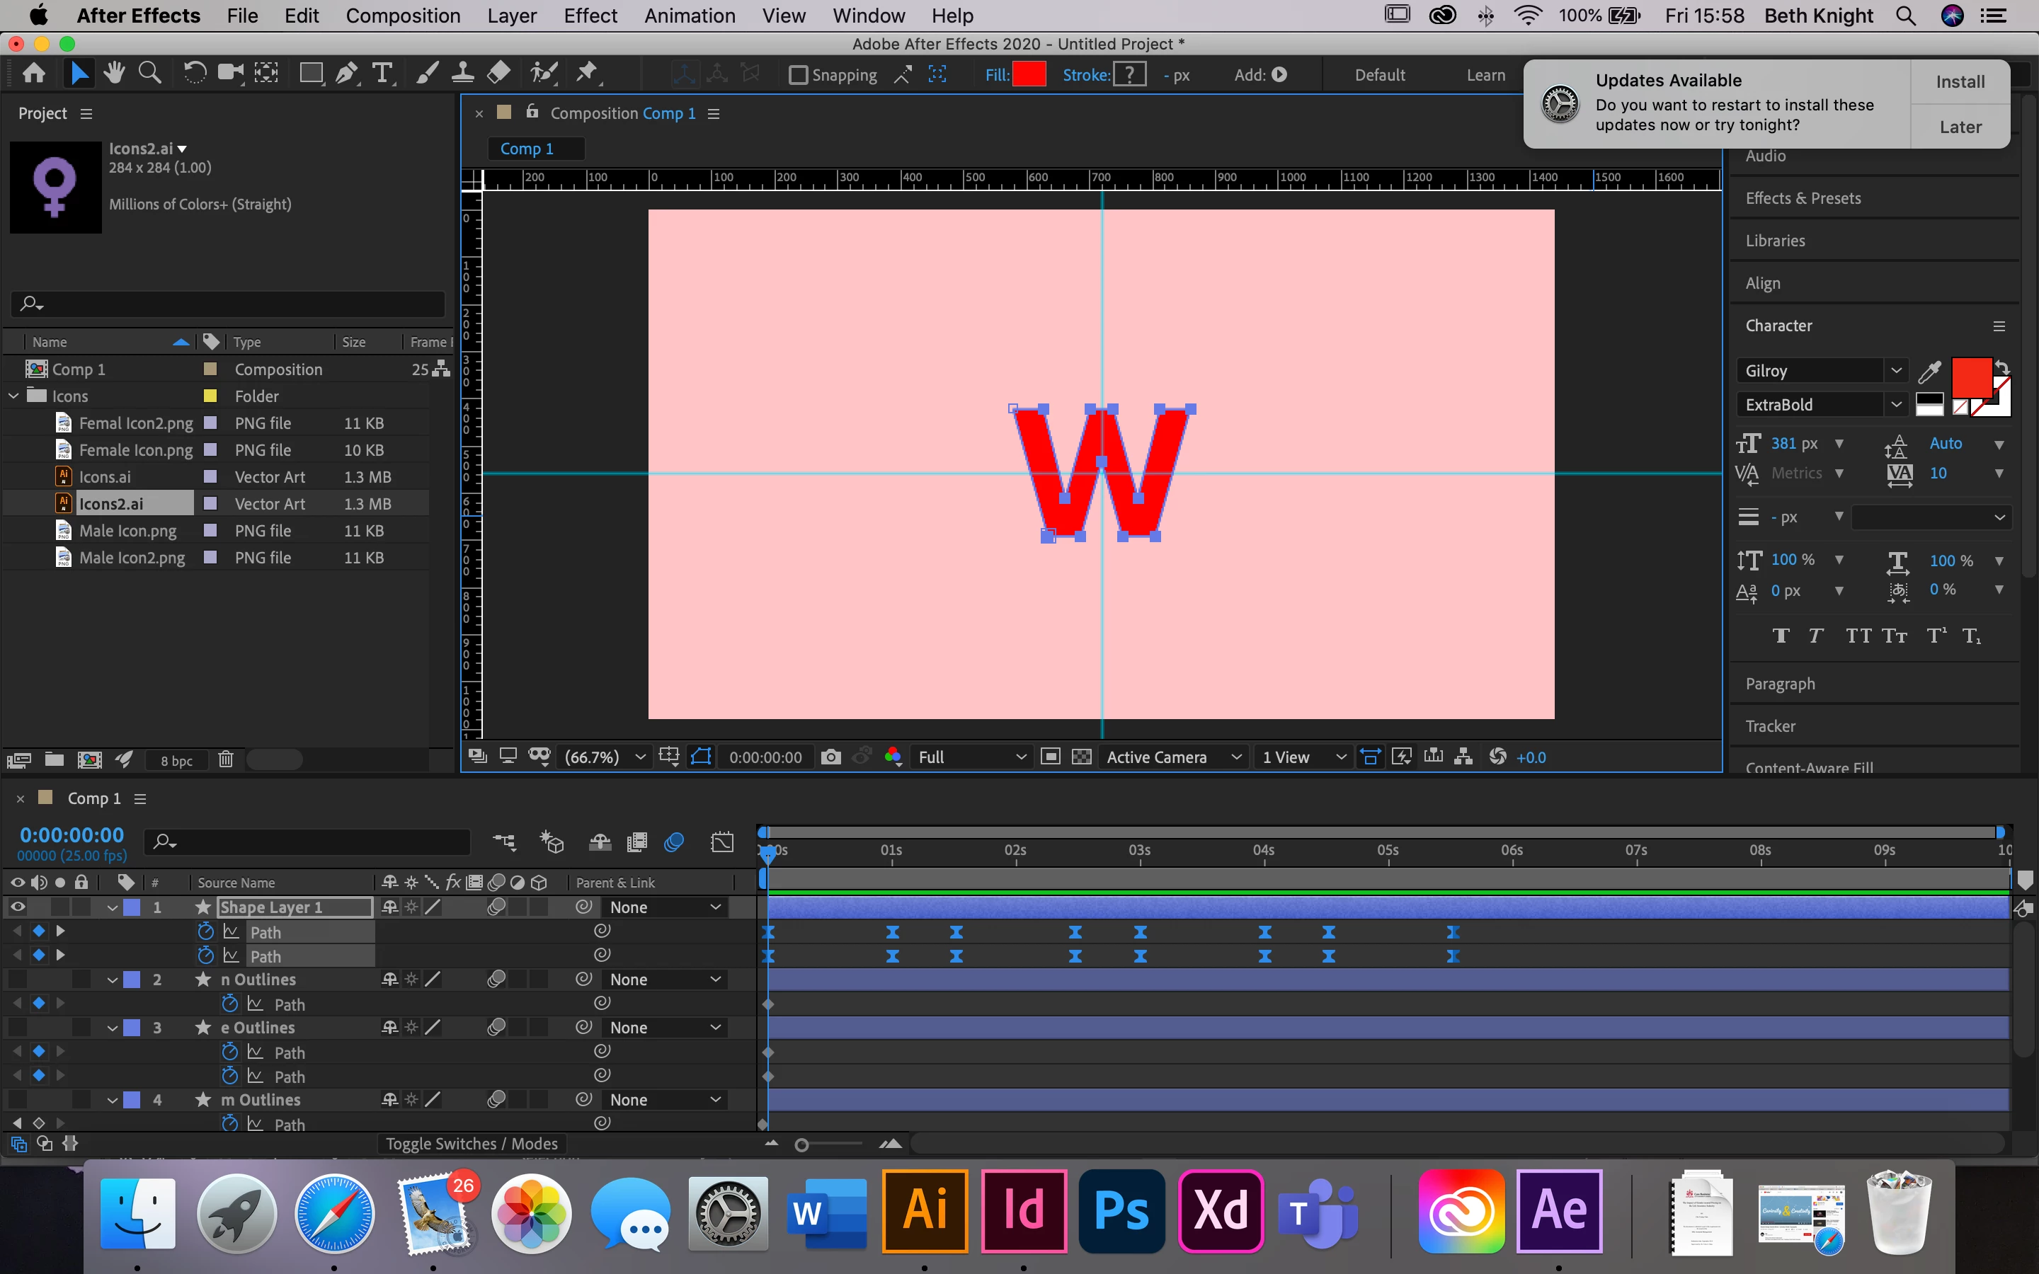Click the delete trash icon in Project panel
This screenshot has height=1274, width=2039.
click(x=225, y=759)
